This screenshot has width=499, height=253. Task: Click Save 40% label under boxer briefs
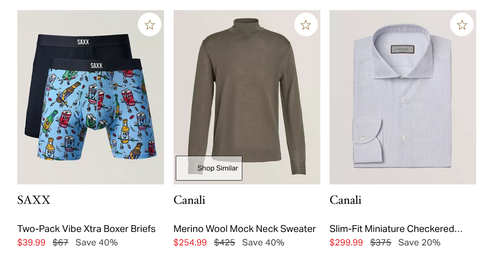click(97, 242)
